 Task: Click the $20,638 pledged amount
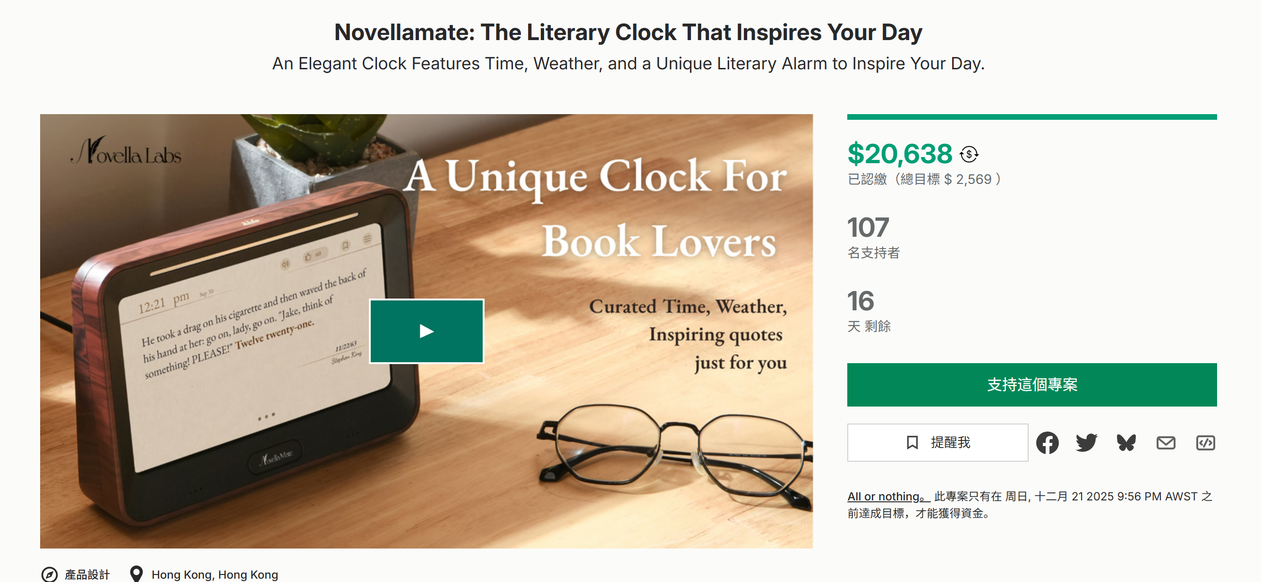(x=899, y=154)
